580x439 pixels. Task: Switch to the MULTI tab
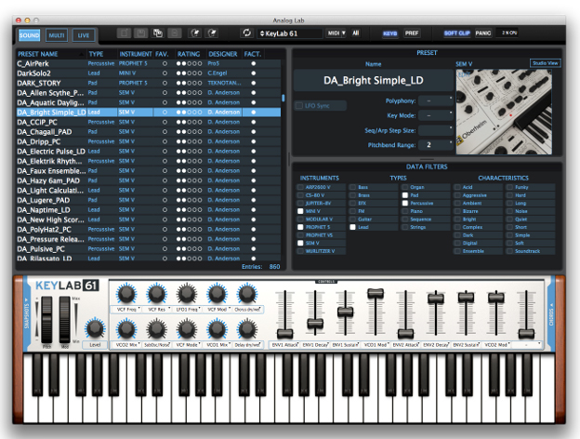pos(58,34)
